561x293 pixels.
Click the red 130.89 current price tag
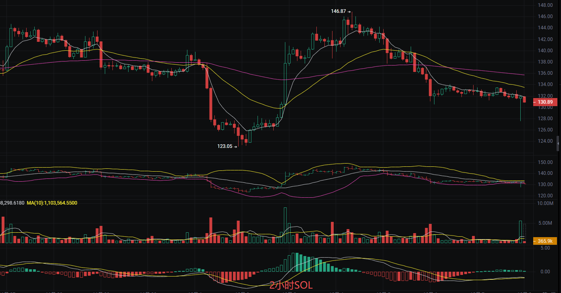[x=545, y=102]
